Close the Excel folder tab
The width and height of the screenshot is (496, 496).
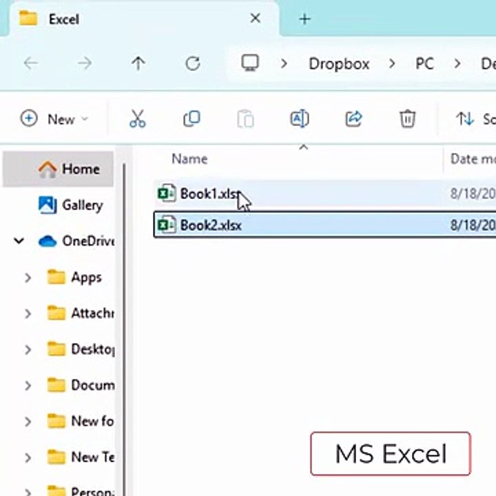(256, 19)
